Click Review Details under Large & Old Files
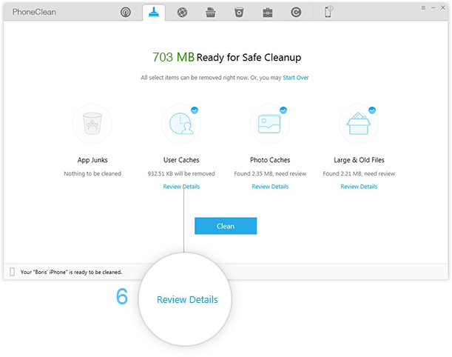Screen dimensions: 452x357 [359, 187]
